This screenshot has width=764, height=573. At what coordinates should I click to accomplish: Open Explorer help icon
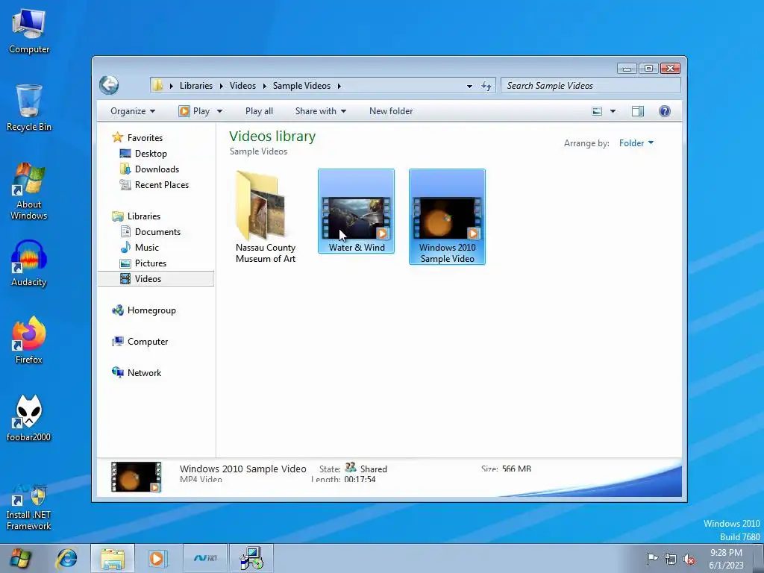click(665, 111)
